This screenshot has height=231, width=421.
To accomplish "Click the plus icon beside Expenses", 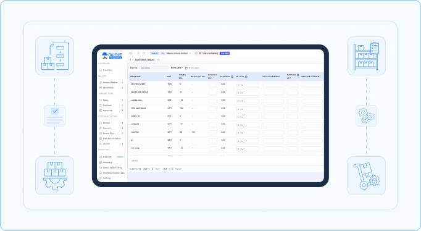I will point(122,111).
